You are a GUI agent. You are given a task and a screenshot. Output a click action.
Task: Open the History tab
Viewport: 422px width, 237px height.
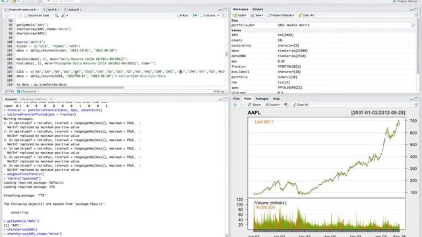point(258,9)
